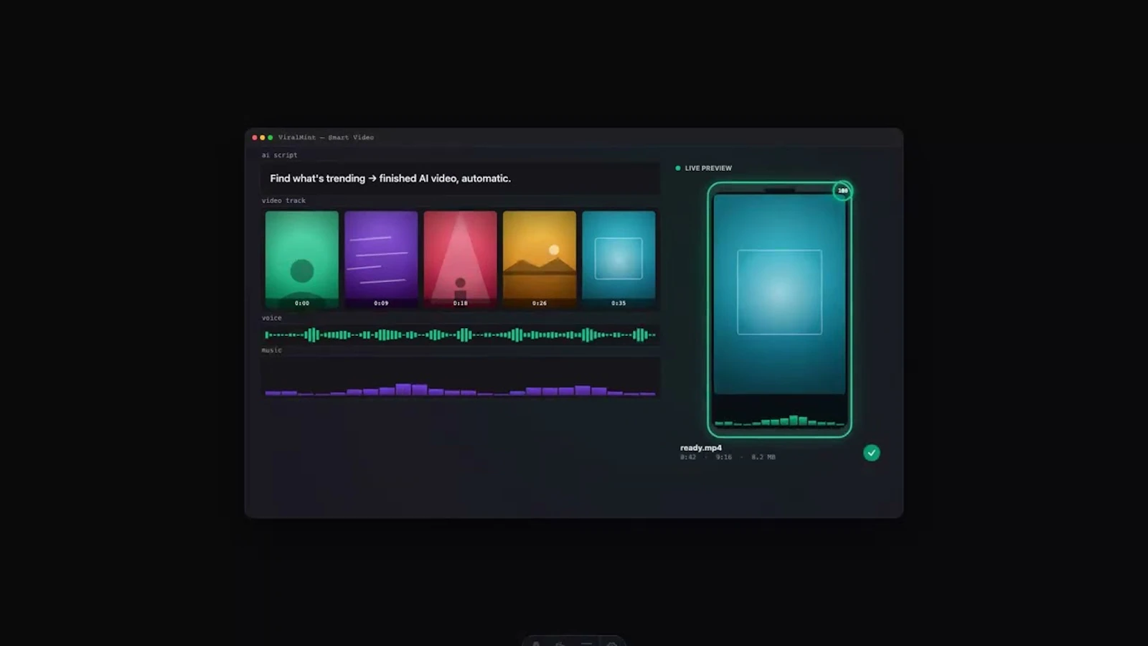Click the 0:42 duration text
The width and height of the screenshot is (1148, 646).
pyautogui.click(x=688, y=457)
